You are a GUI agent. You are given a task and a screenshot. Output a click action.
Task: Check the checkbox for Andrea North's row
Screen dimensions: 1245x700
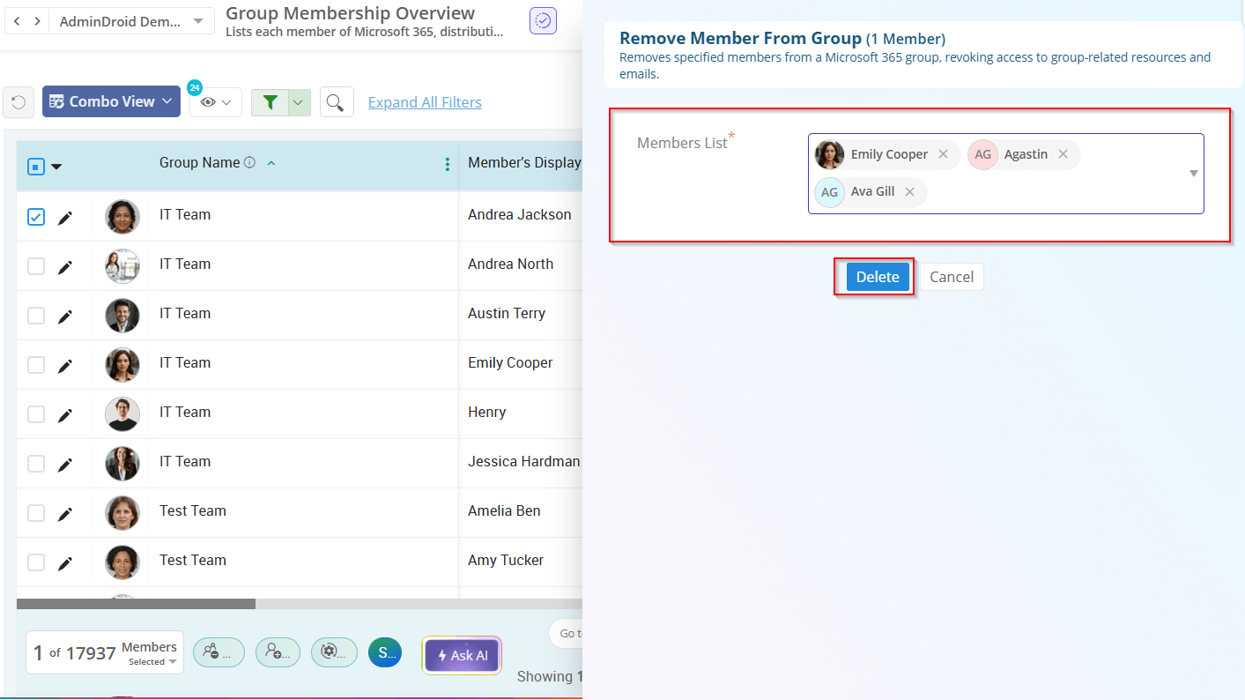pyautogui.click(x=35, y=265)
